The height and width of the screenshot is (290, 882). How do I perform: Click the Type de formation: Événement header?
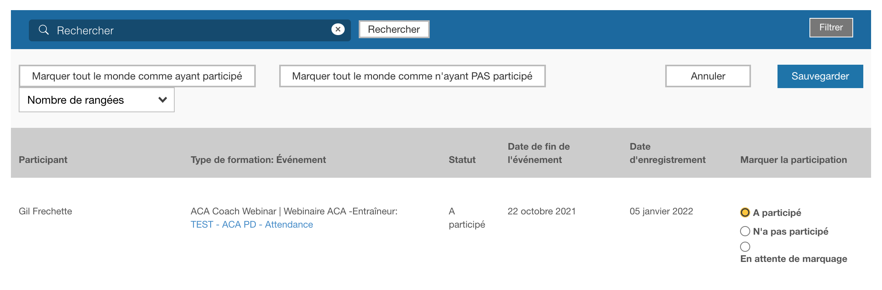tap(258, 160)
